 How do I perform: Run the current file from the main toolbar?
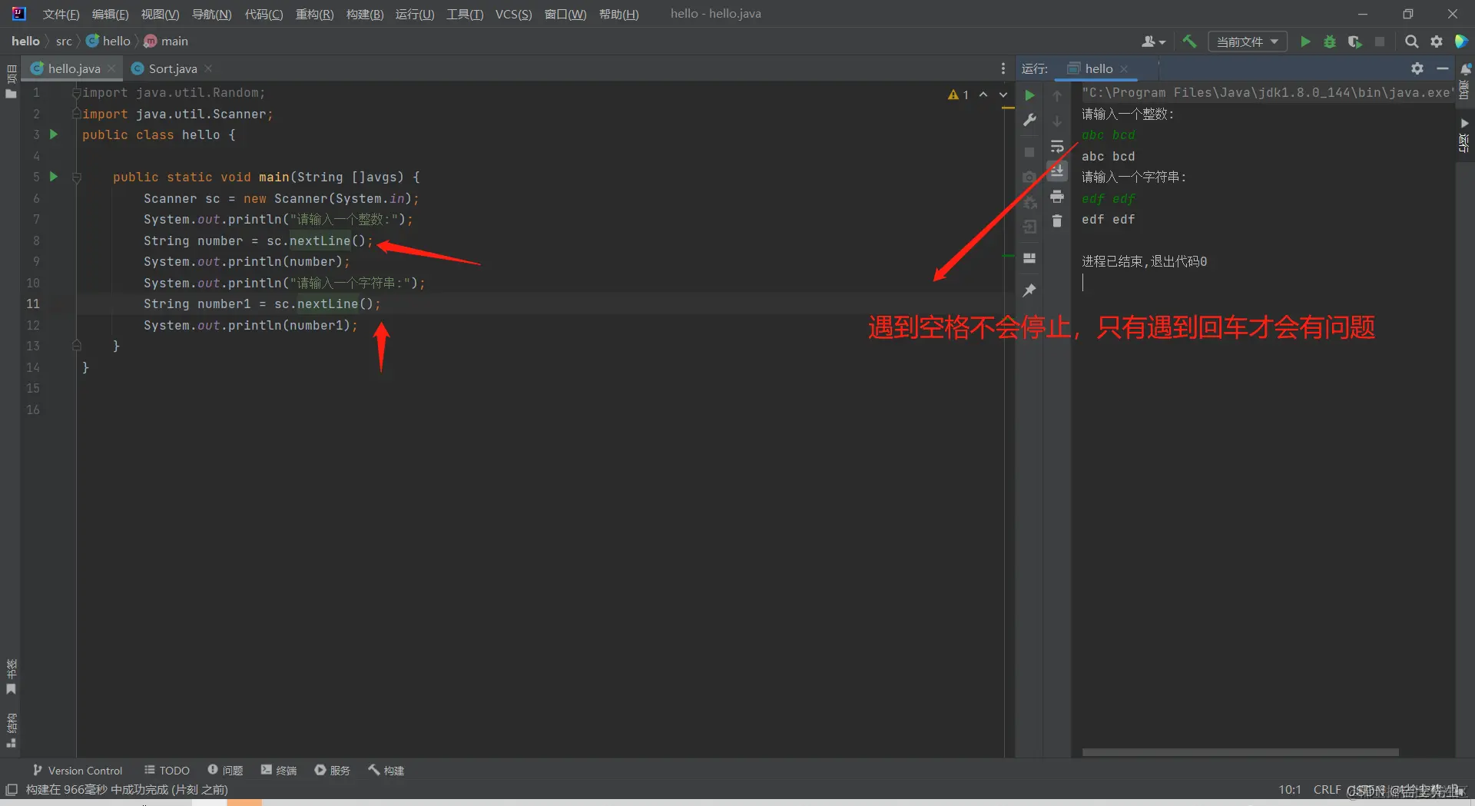pos(1305,41)
